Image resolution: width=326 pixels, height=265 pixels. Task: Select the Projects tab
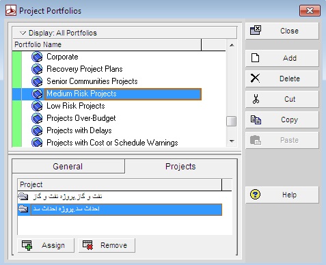coord(180,167)
